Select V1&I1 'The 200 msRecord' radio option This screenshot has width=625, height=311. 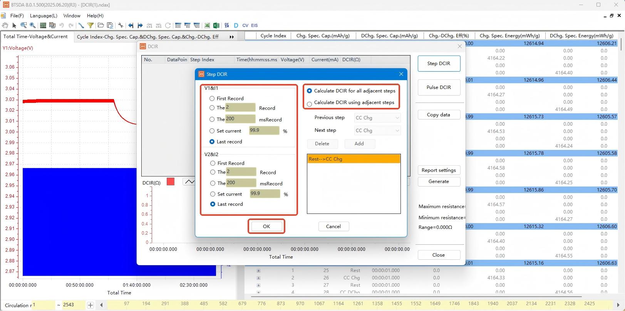(212, 119)
